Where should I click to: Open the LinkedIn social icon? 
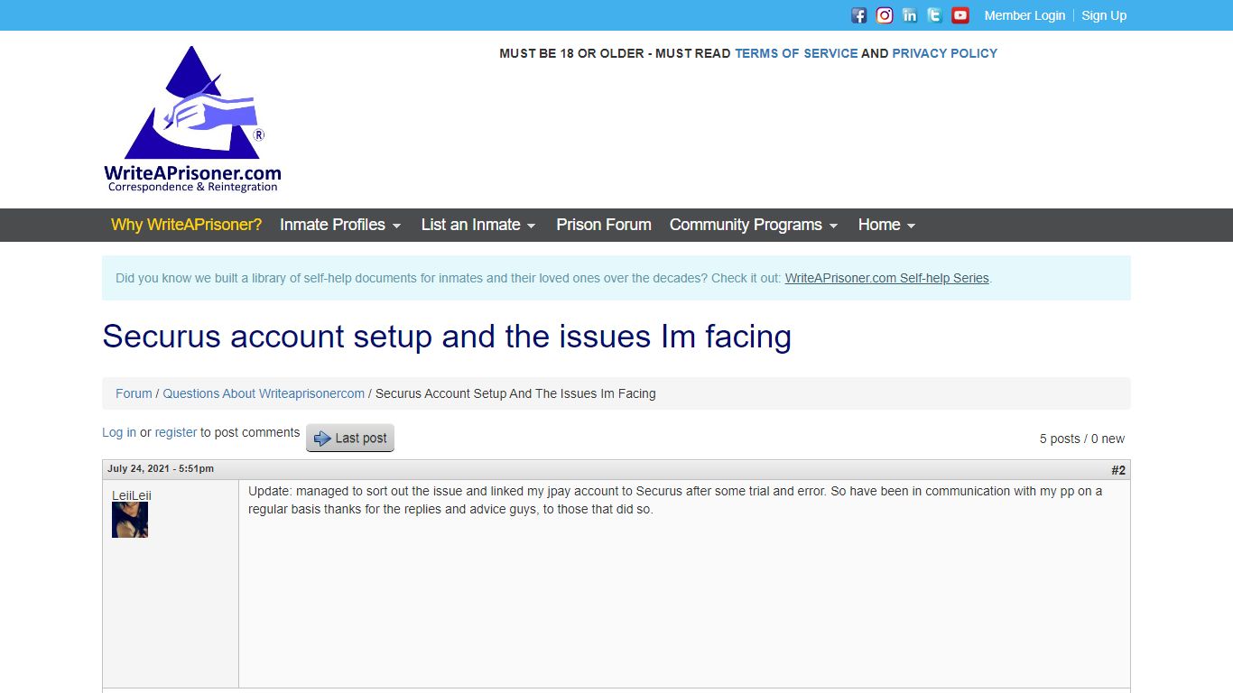click(910, 15)
